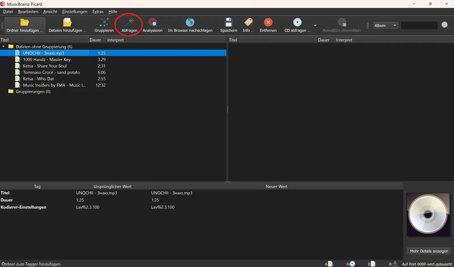Open the CD abfragen dropdown arrow
454x267 pixels.
(x=315, y=26)
